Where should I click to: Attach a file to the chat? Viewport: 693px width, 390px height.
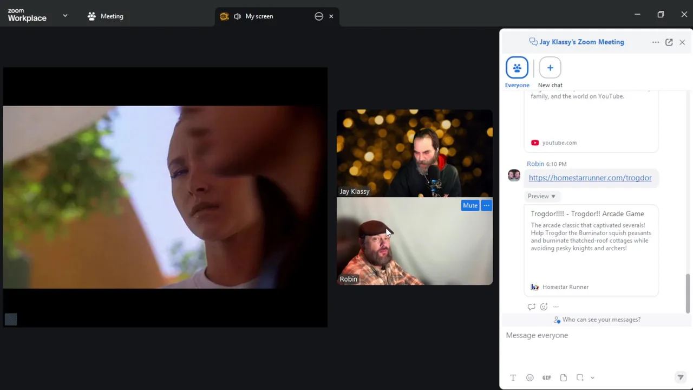tap(564, 378)
